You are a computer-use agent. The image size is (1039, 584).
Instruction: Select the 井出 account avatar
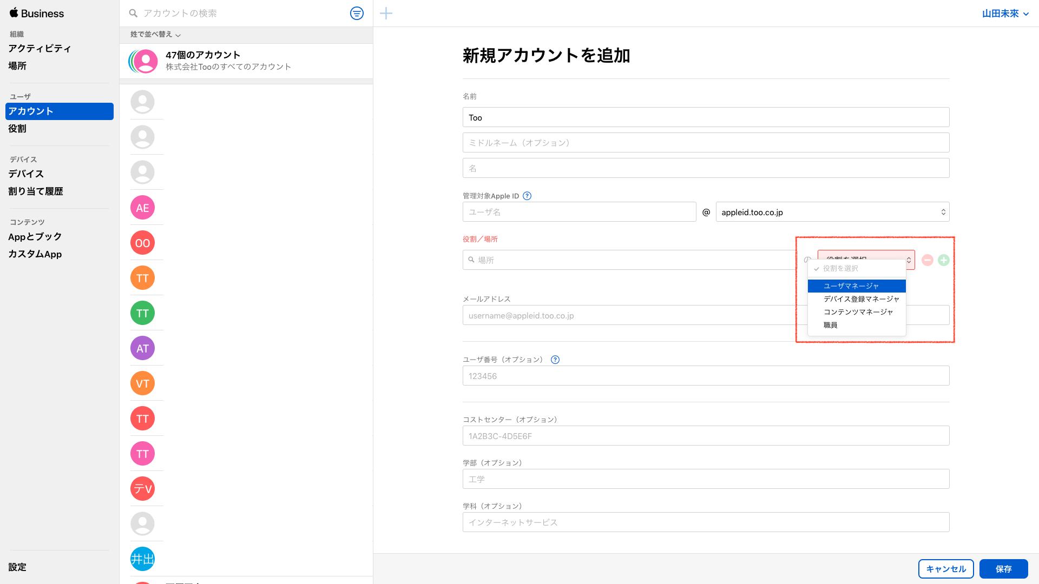tap(143, 559)
